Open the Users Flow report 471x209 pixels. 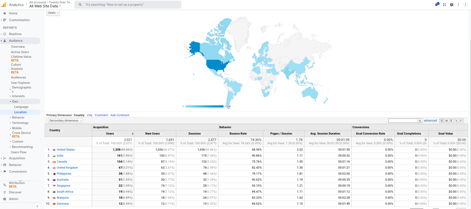click(x=19, y=152)
